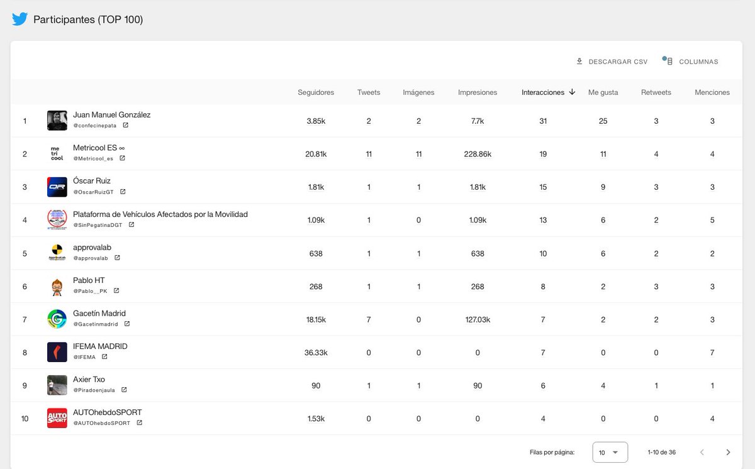The width and height of the screenshot is (755, 469).
Task: Click the 228.86k impressions value
Action: click(x=478, y=154)
